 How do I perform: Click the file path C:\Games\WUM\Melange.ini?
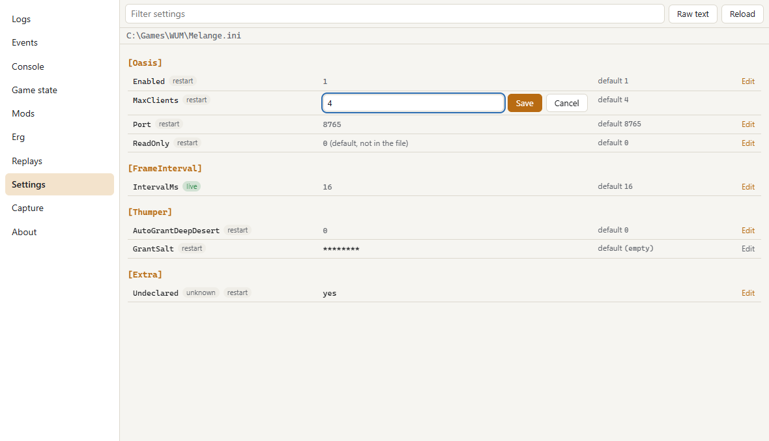click(183, 35)
